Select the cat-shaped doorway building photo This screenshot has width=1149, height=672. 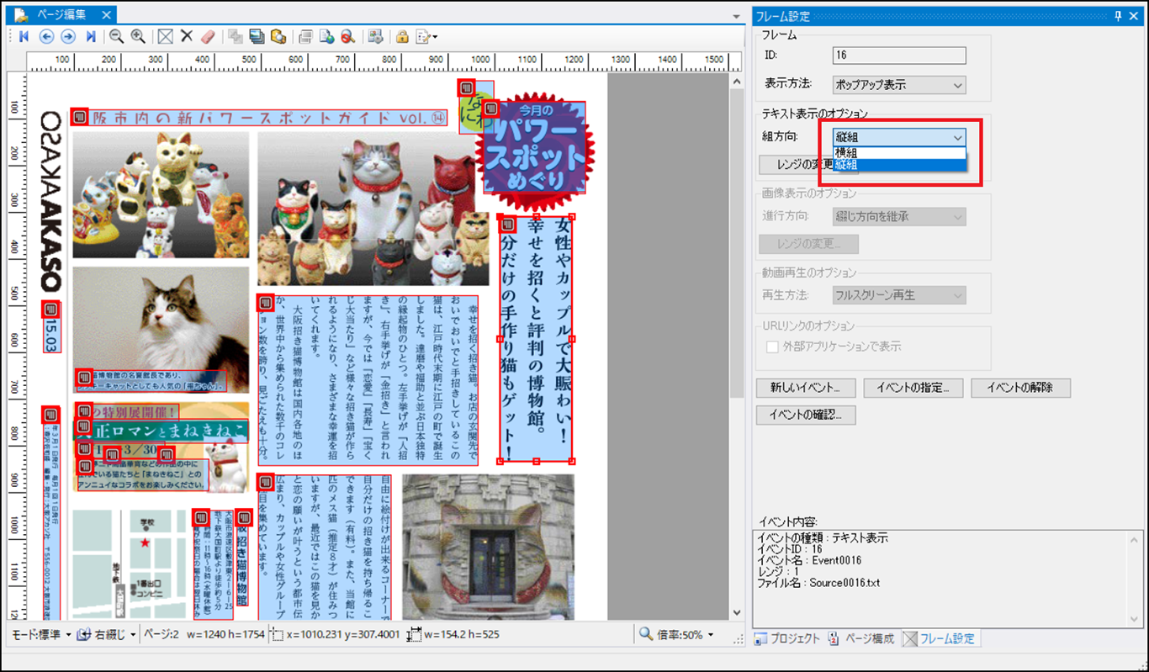tap(488, 547)
